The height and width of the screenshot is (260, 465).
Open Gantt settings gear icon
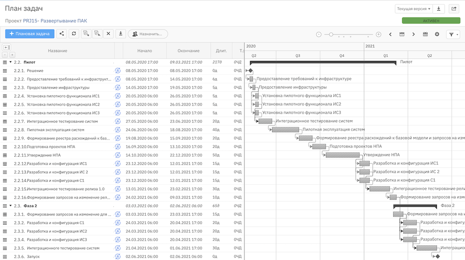pyautogui.click(x=437, y=34)
